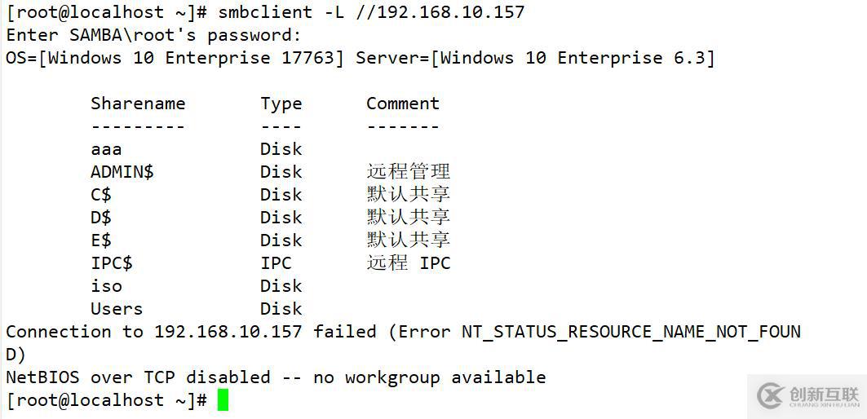Click the NT_STATUS_RESOURCE_NAME_NOT_FOUN error text
Screen dimensions: 867x419
[630, 332]
